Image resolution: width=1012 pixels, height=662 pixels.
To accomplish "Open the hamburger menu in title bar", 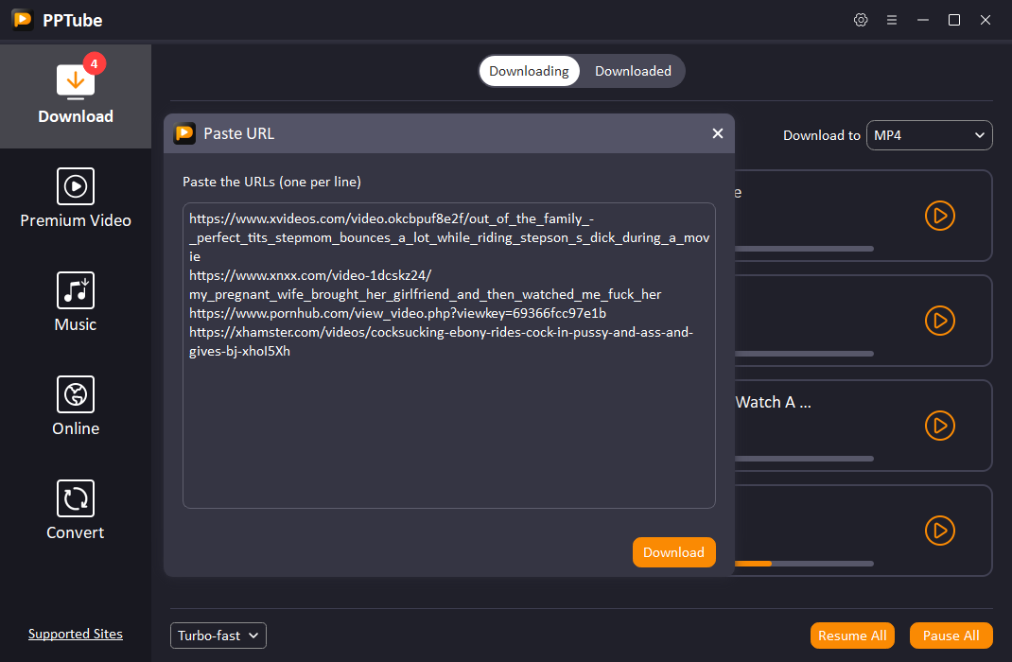I will coord(891,20).
